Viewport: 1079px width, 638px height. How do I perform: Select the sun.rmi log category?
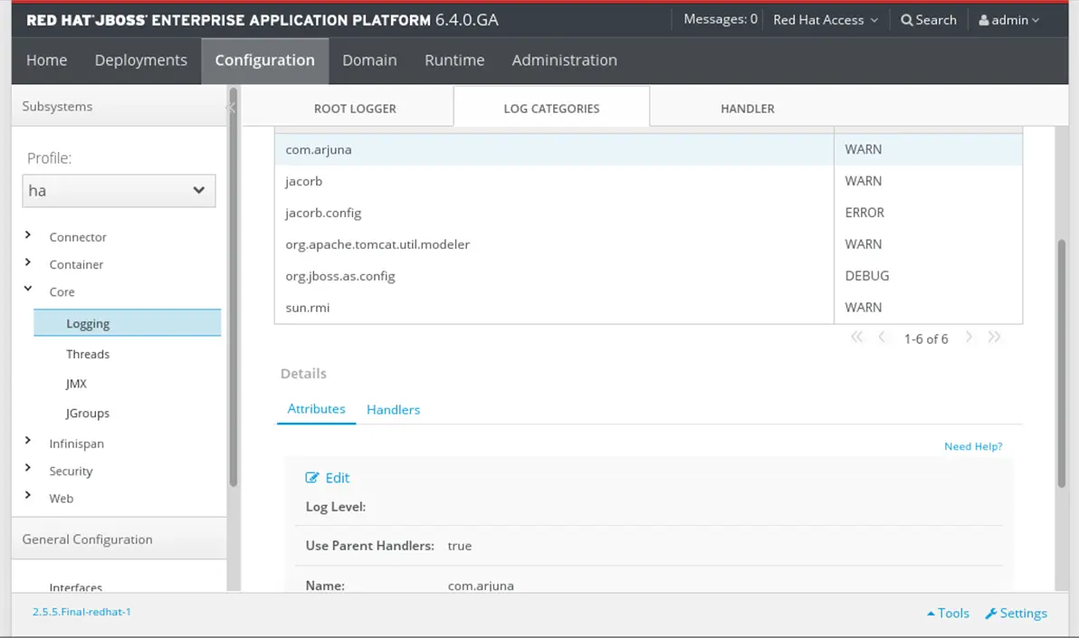coord(648,308)
